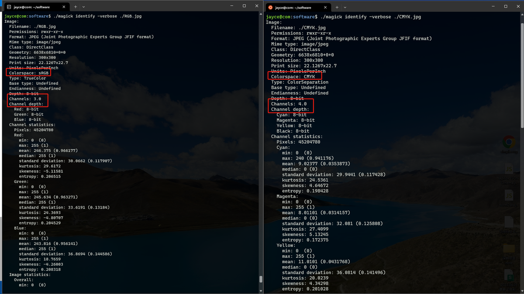Close the right terminal's software tab
The image size is (524, 294).
pos(325,7)
